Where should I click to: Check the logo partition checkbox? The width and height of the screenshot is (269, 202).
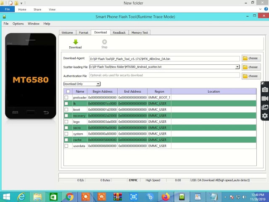tap(66, 122)
